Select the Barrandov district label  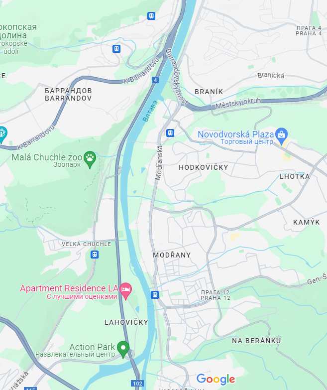[68, 95]
